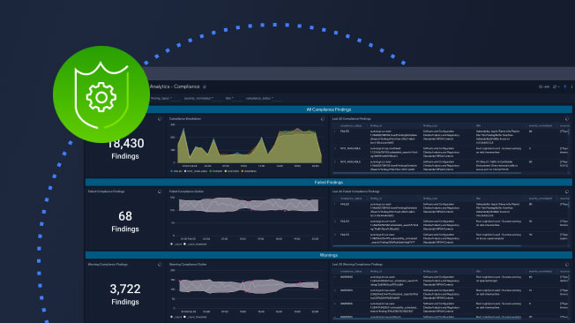Toggle SUCCESS series in Compliance Breakdown legend

coord(231,171)
